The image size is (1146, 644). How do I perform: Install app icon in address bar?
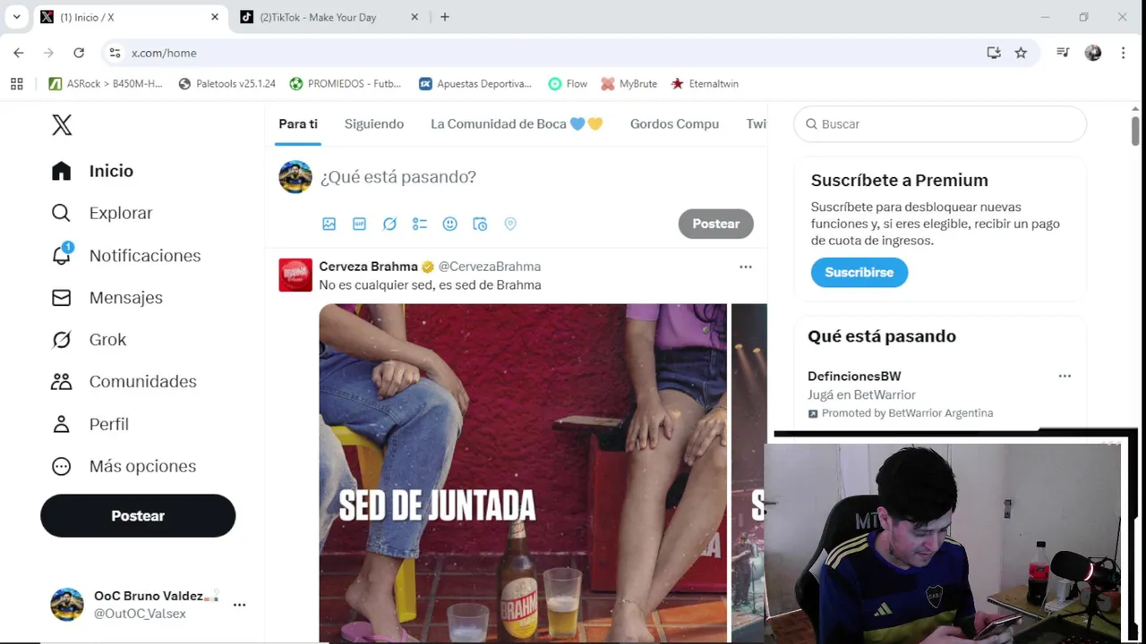pos(994,53)
